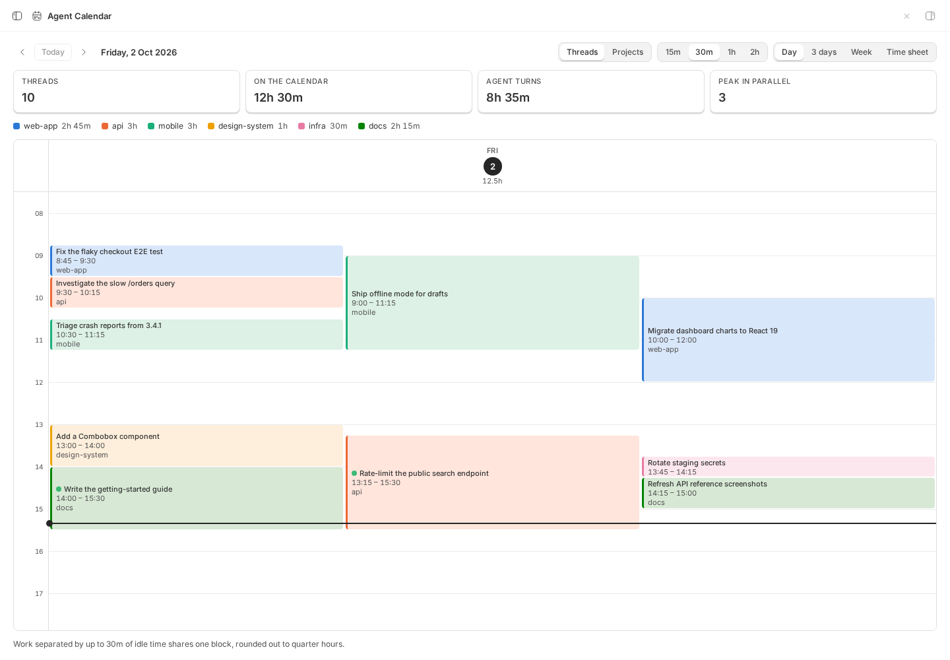Open Add a Combobox component event
950x660 pixels.
197,445
